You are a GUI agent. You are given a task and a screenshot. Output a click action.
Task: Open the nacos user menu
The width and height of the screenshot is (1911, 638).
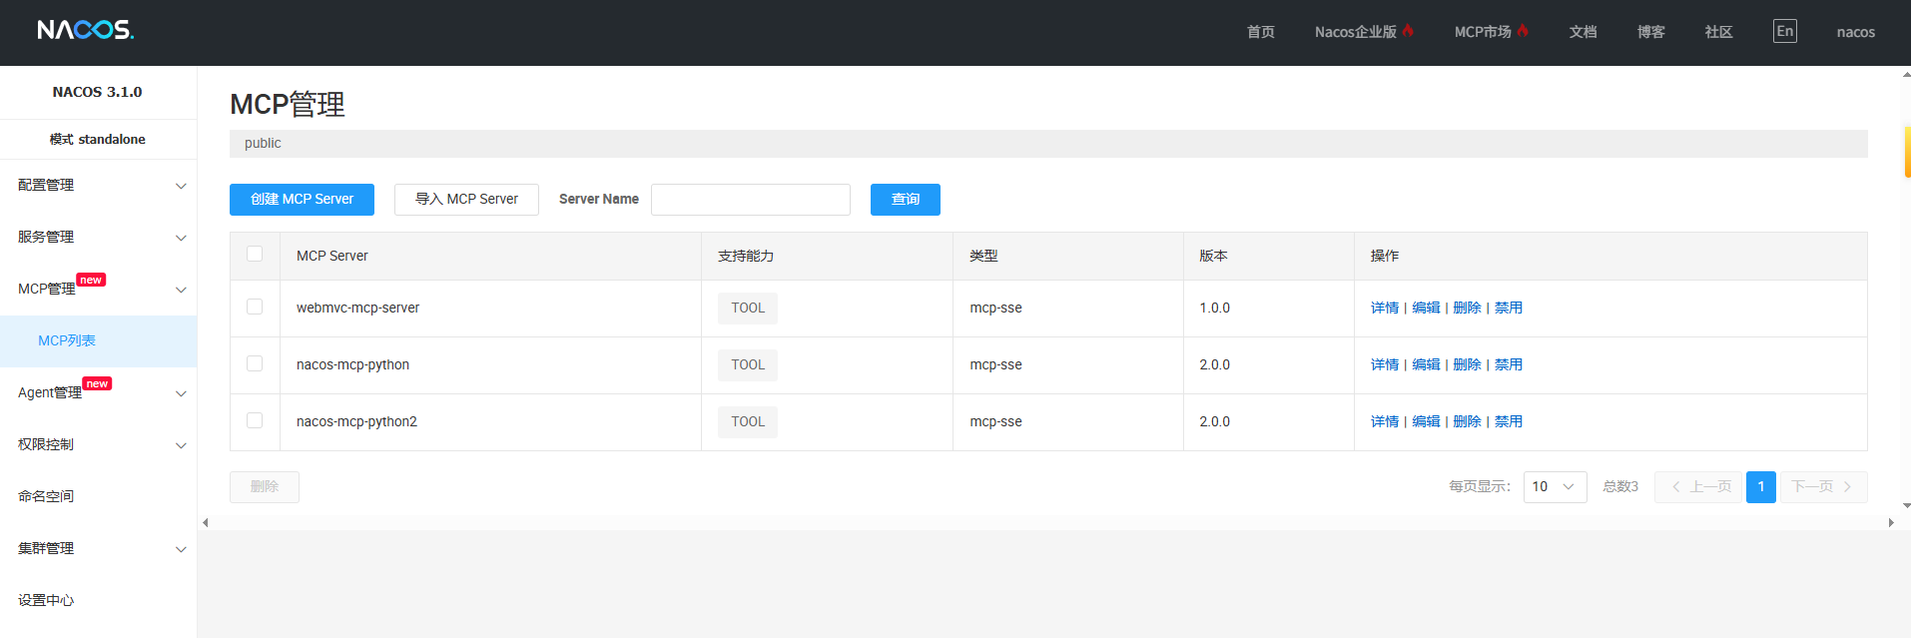[1855, 32]
